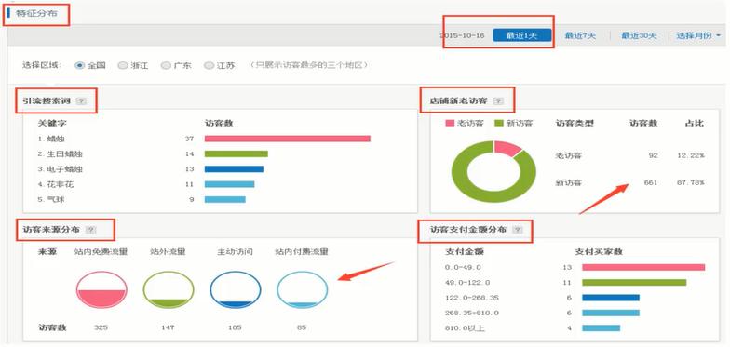Click the 站内免费流量 source label

pos(101,252)
